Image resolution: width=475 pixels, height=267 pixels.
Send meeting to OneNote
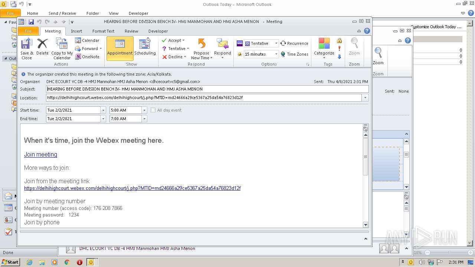click(87, 57)
